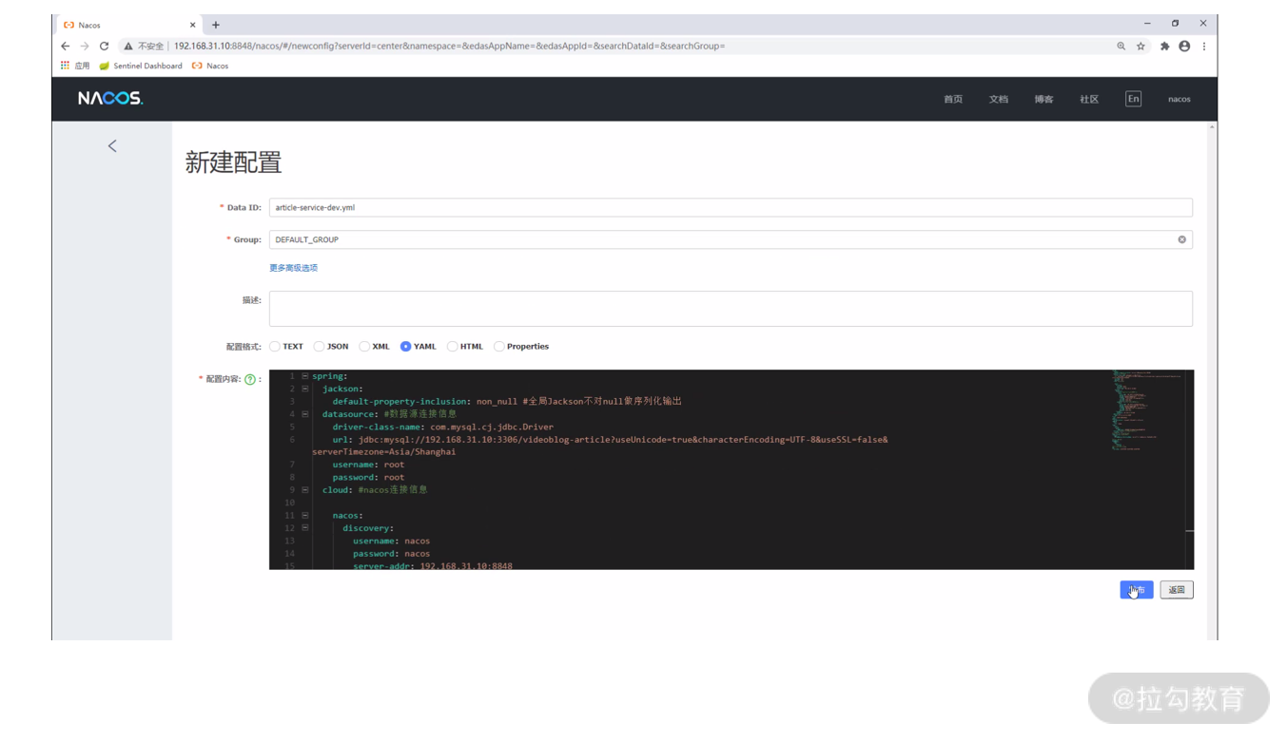
Task: Collapse the spring fold on line 1
Action: [304, 376]
